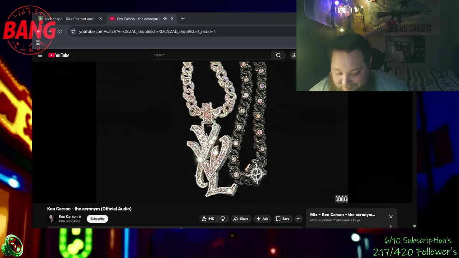
Task: Go to the YouTube home logo
Action: (x=59, y=55)
